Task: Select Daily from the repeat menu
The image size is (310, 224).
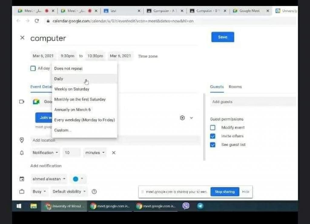Action: 59,79
